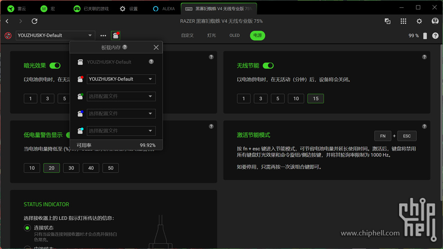
Task: Open the YOUZHUSKY-Default profile dropdown
Action: 55,36
